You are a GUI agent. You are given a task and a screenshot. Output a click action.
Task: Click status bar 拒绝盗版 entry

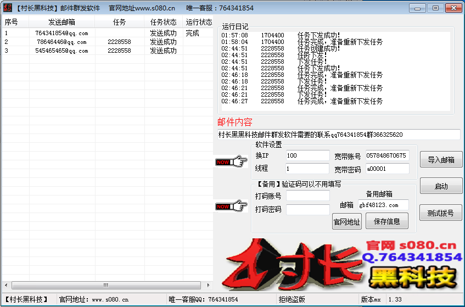pos(292,299)
